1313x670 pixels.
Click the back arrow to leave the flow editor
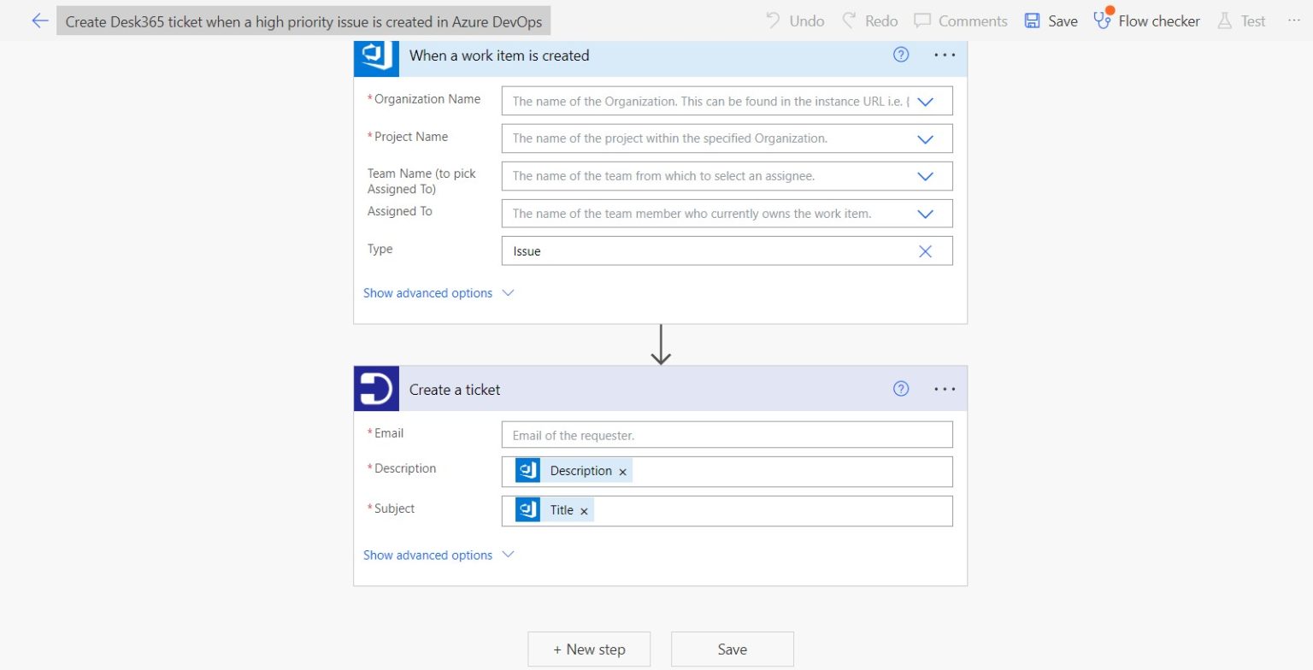(39, 21)
